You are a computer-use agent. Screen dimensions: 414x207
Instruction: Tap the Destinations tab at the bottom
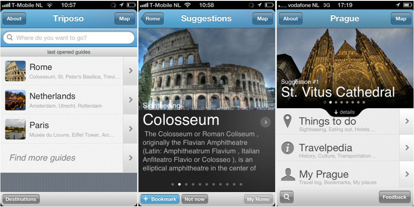point(21,199)
